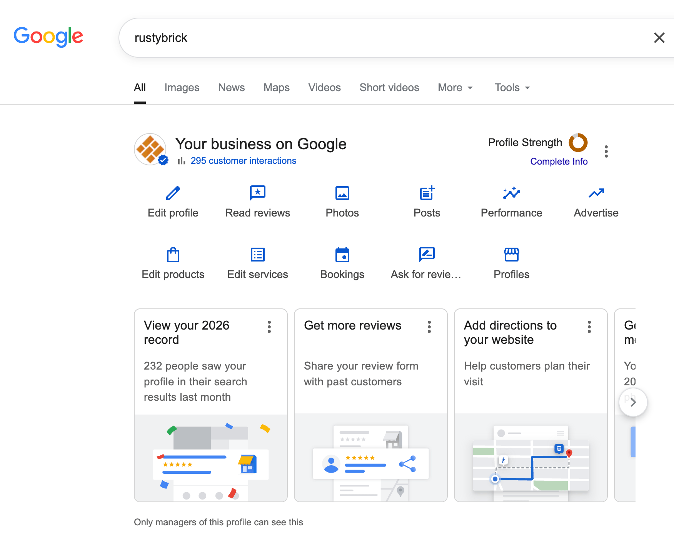Open the View your 2026 record card title

click(x=187, y=333)
